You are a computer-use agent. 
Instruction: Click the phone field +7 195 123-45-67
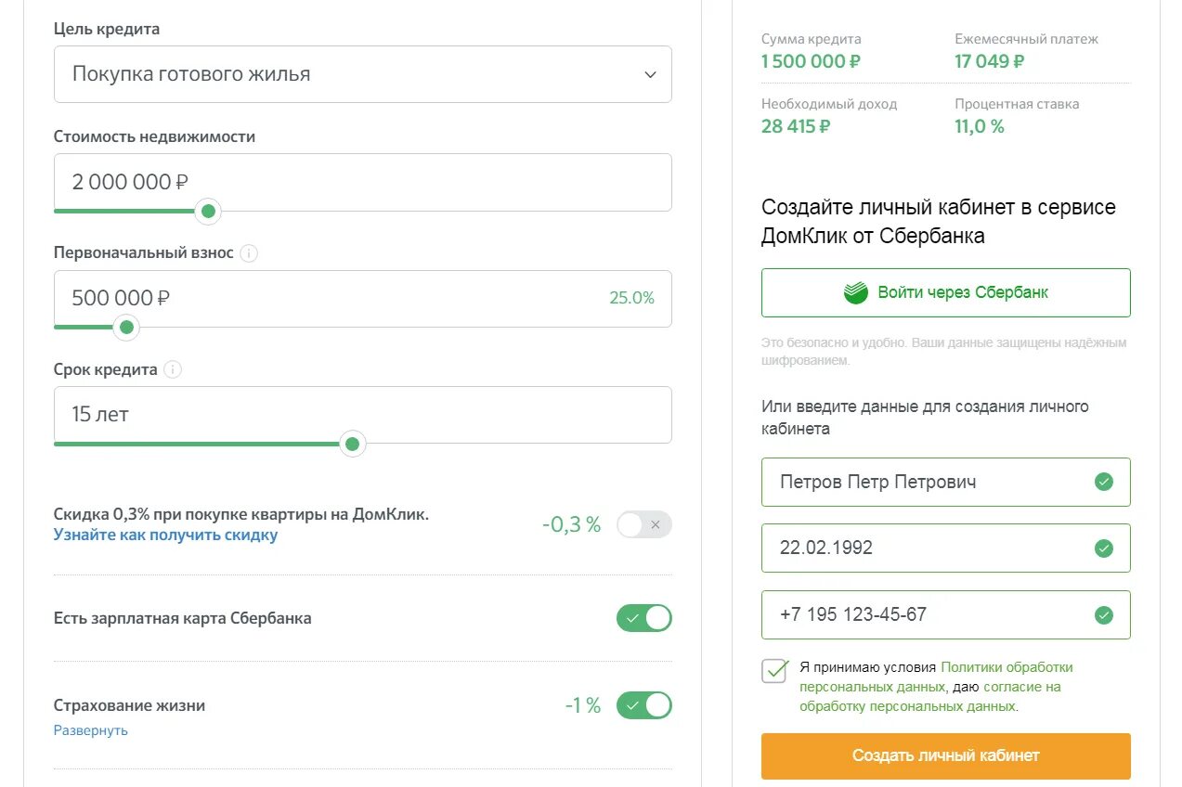[946, 615]
